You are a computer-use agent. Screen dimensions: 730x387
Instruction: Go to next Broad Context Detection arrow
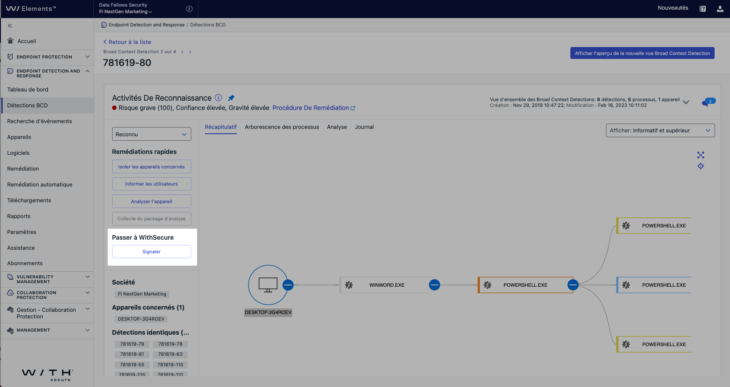190,52
